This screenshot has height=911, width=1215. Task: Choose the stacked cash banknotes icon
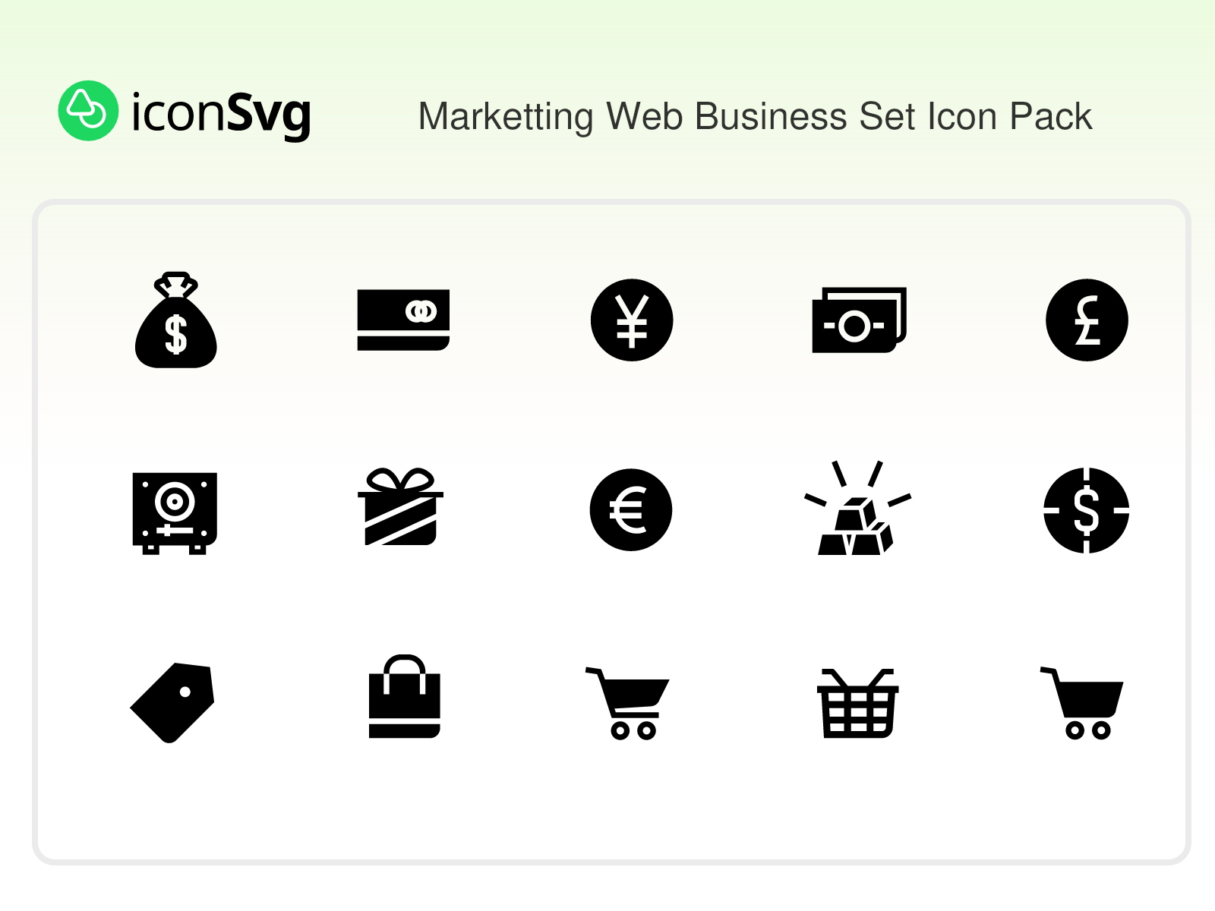[859, 320]
